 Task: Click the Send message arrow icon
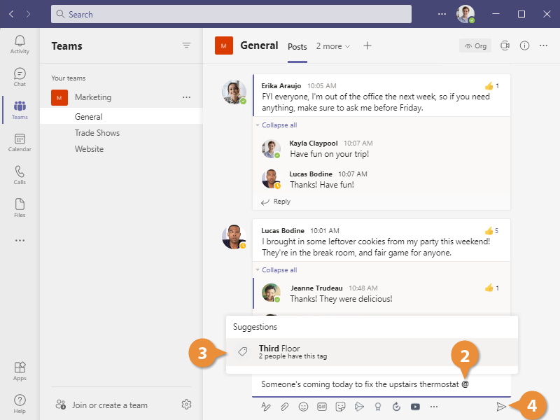tap(501, 407)
